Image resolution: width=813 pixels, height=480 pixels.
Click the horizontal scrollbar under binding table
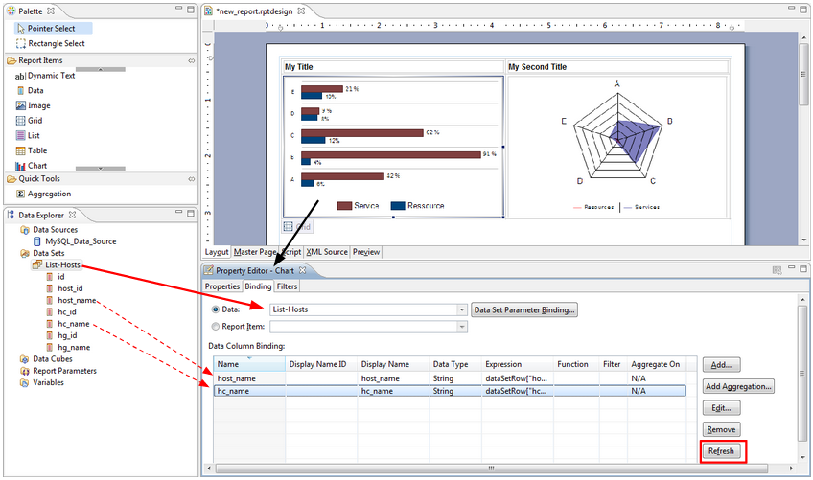489,469
